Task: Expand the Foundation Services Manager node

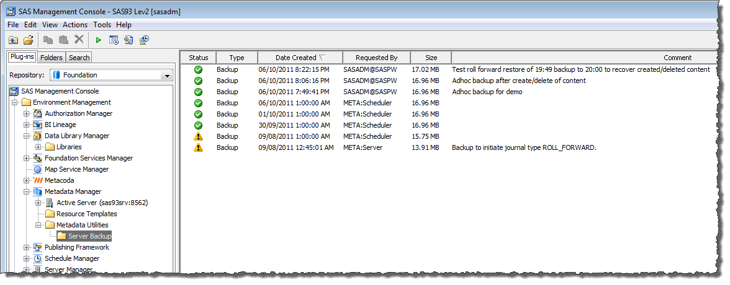Action: click(x=27, y=158)
